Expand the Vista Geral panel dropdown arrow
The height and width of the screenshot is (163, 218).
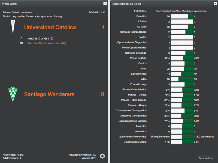click(x=105, y=4)
